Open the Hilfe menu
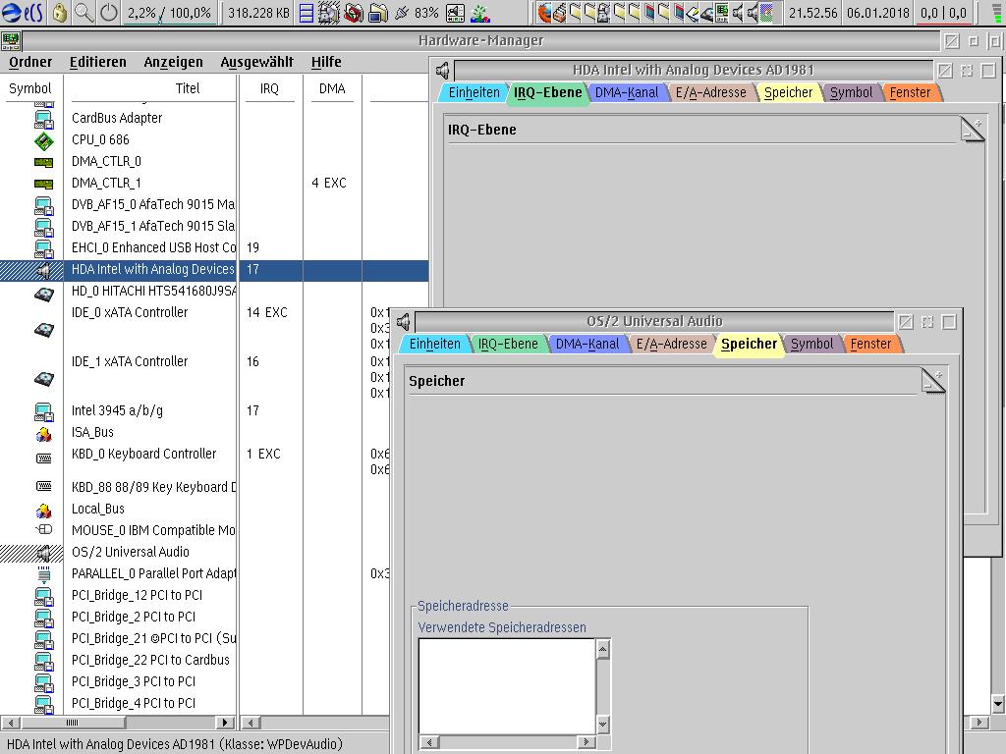Screen dimensions: 1006x754 pyautogui.click(x=326, y=62)
